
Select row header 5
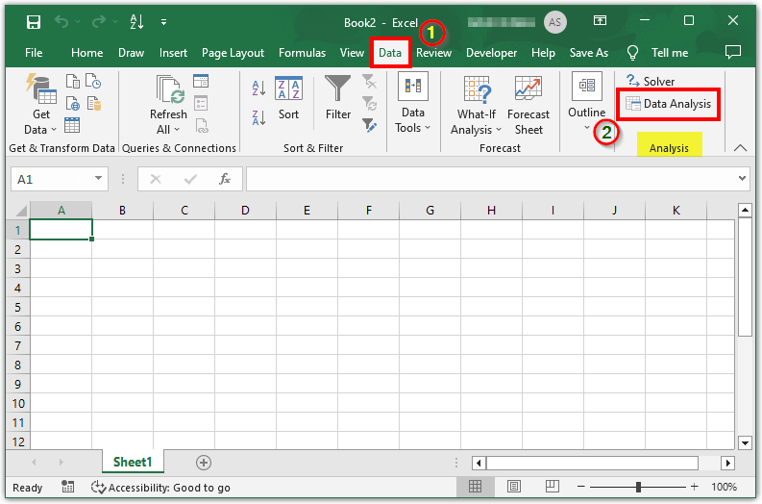18,308
